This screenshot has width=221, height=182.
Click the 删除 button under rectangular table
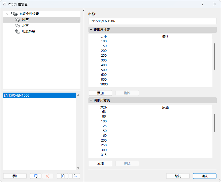tap(127, 93)
